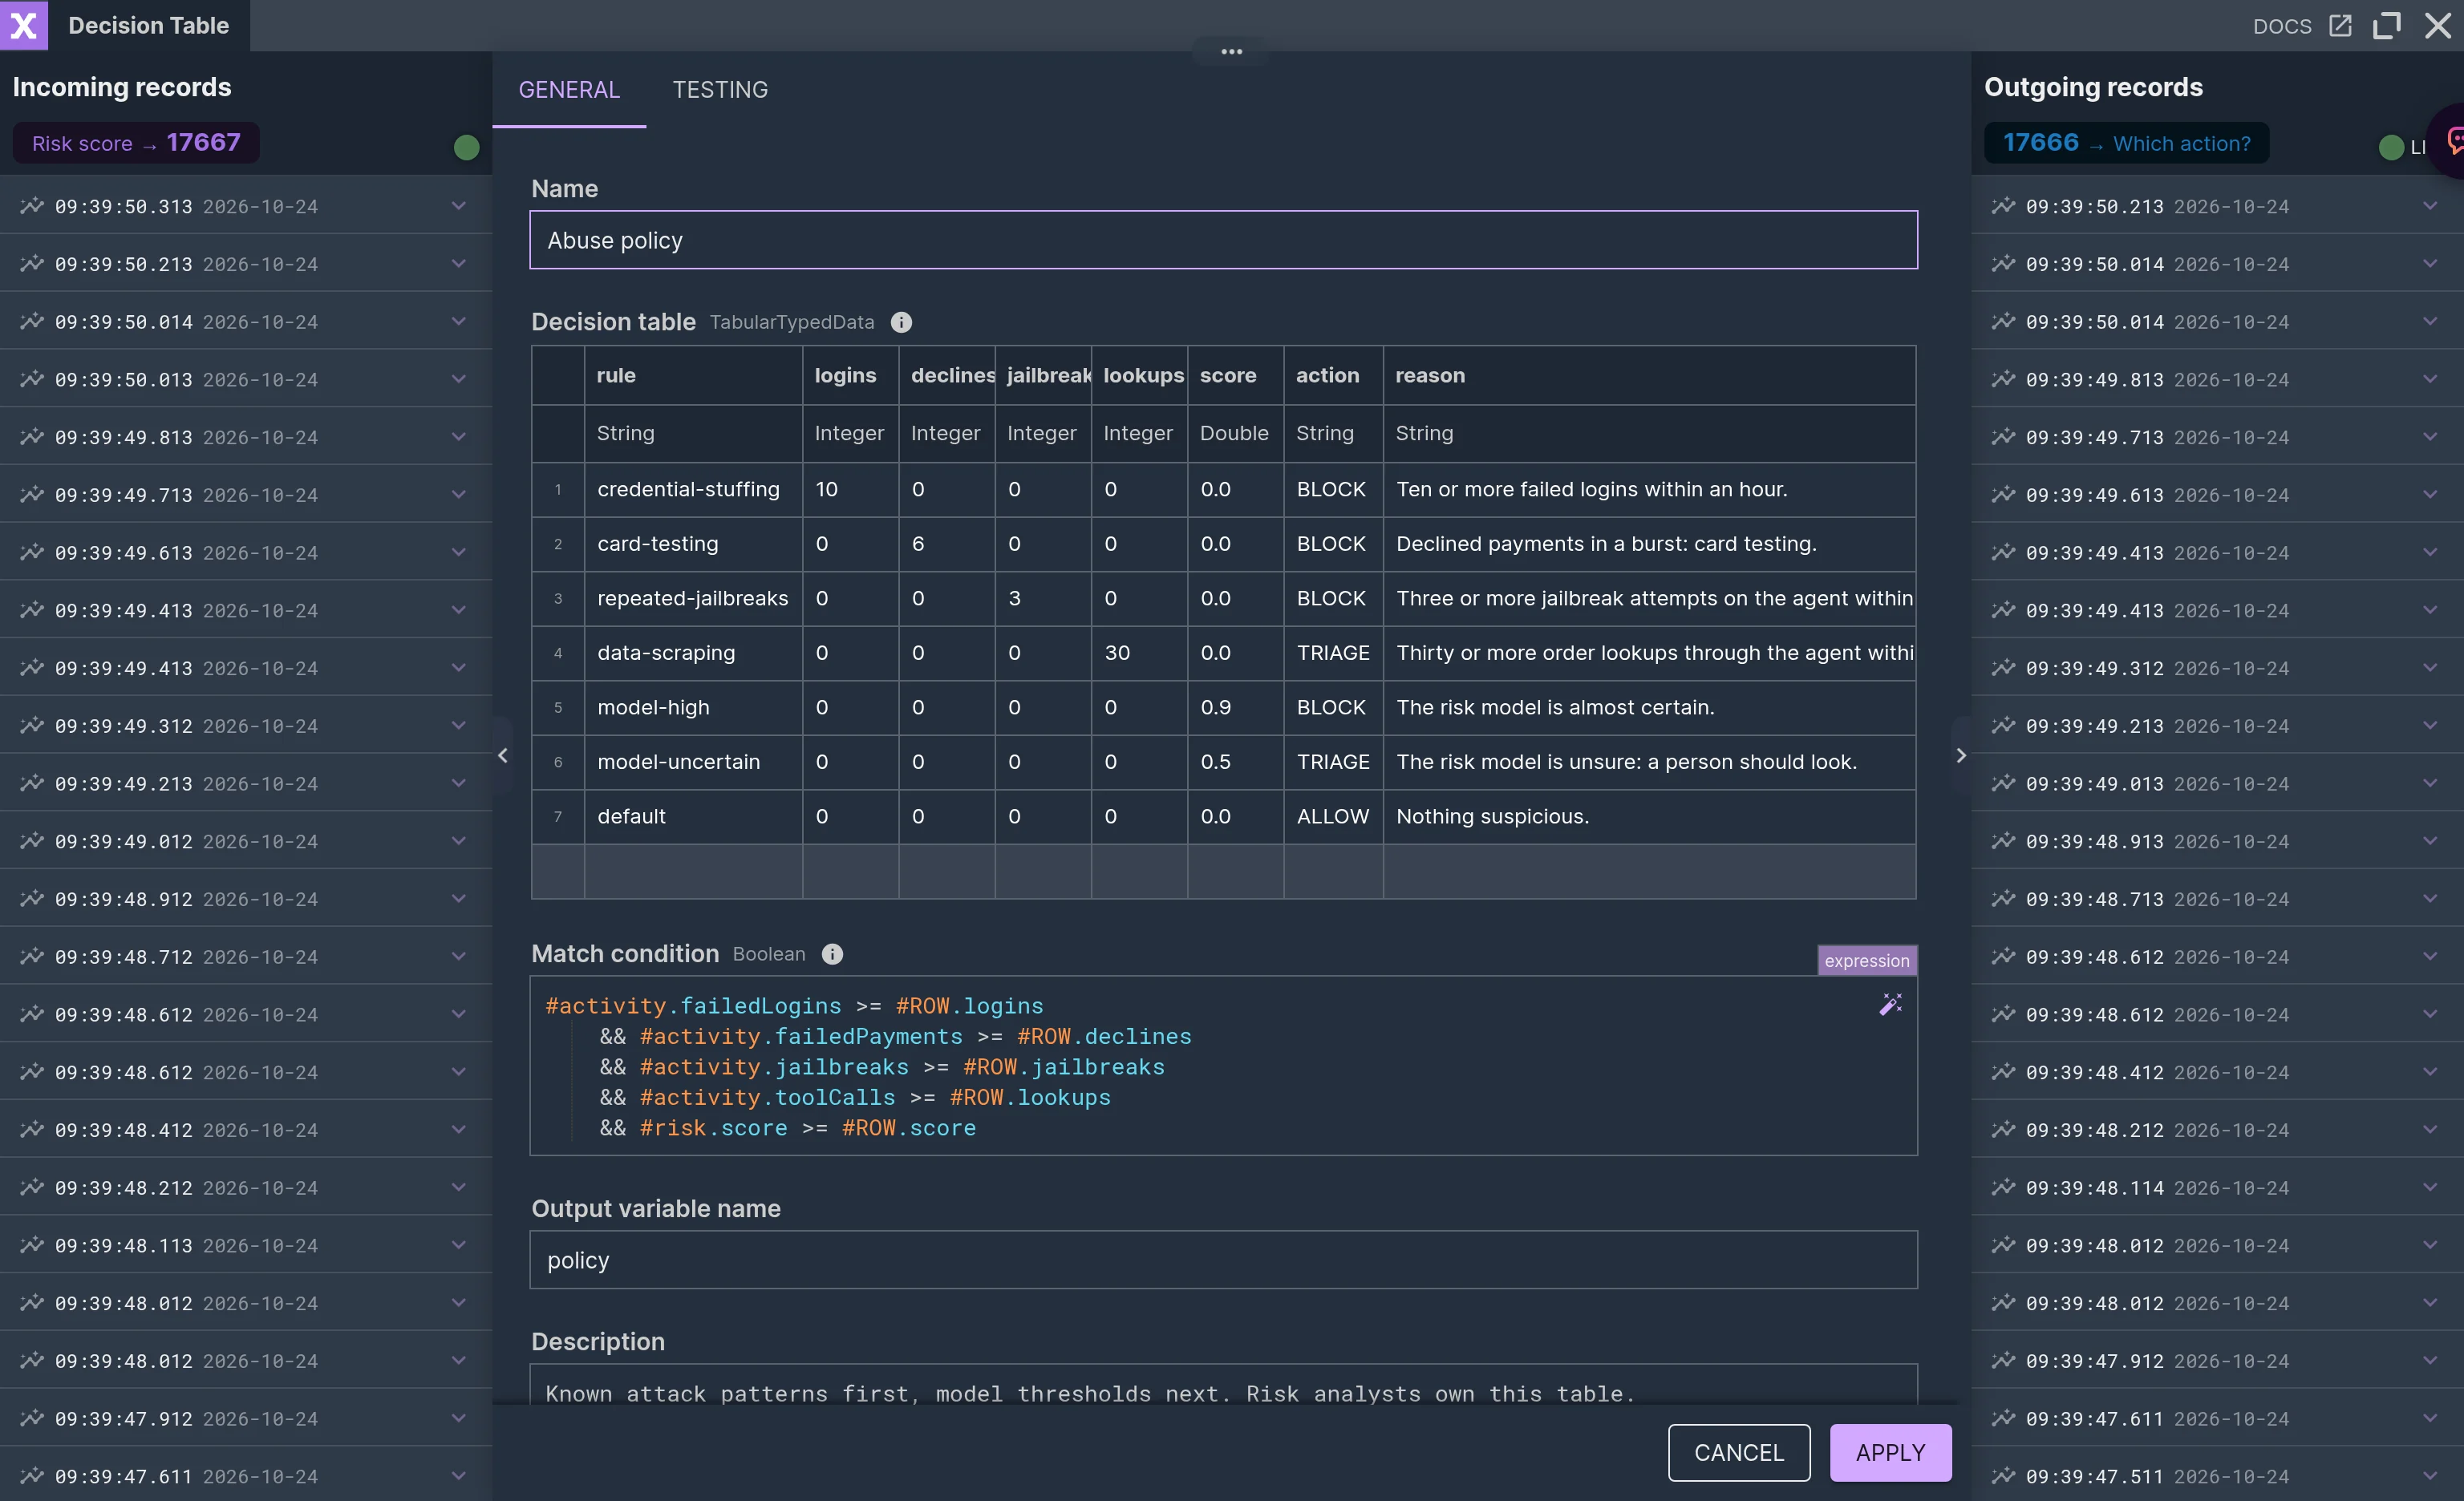Click chart icon of outgoing record 09:39:50.213
Image resolution: width=2464 pixels, height=1501 pixels.
pos(2003,206)
